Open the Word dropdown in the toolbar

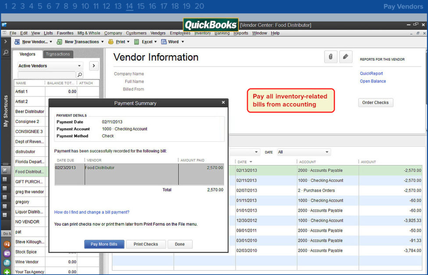(x=182, y=42)
